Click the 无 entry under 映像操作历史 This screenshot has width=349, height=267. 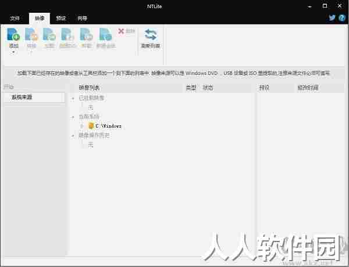click(91, 145)
